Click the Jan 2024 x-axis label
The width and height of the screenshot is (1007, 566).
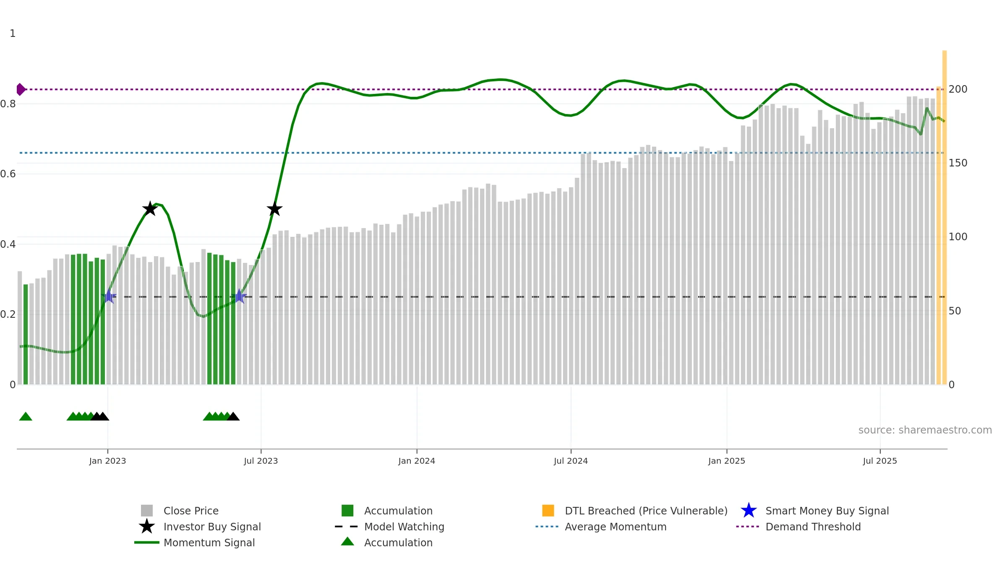(417, 461)
